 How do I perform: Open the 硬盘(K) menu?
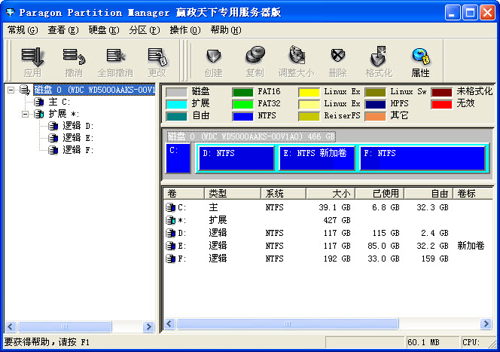(104, 30)
